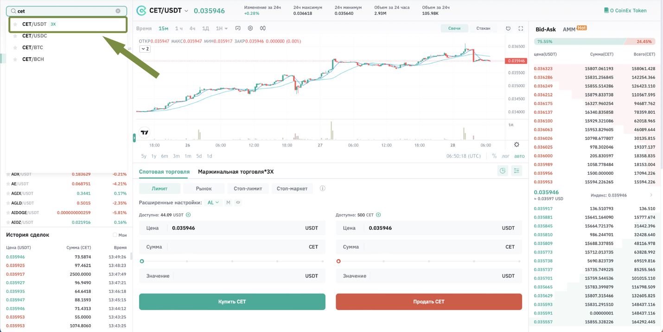The width and height of the screenshot is (663, 332).
Task: Click the buy amount slider handle
Action: [x=142, y=261]
